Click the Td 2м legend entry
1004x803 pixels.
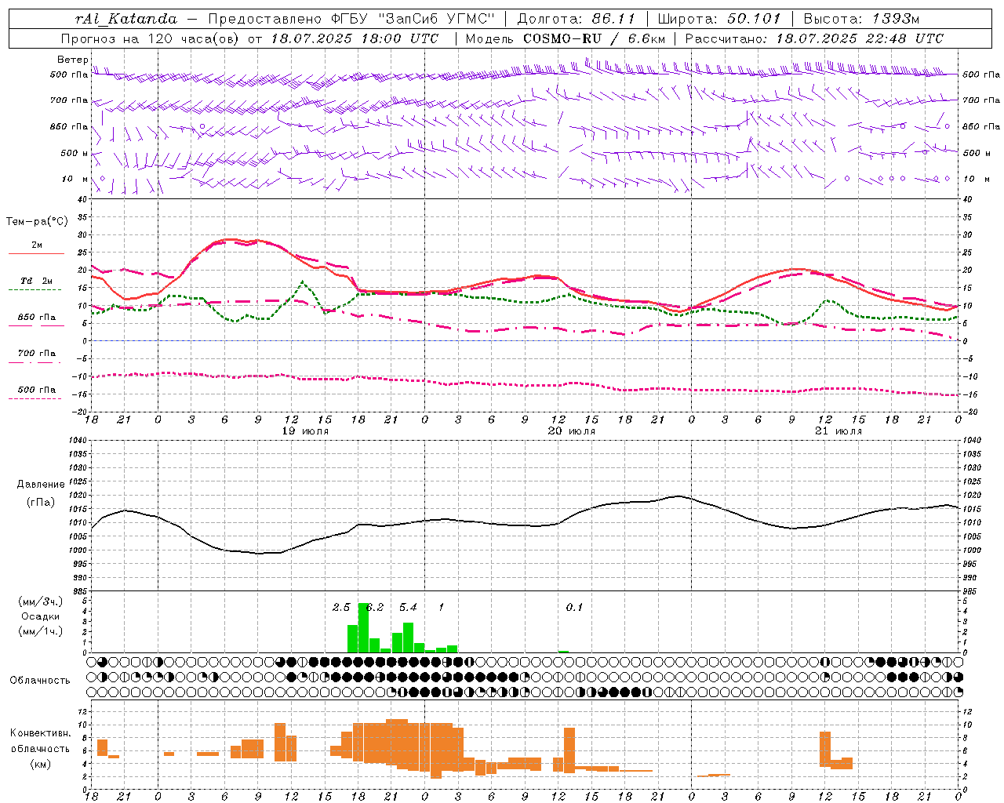(x=37, y=281)
